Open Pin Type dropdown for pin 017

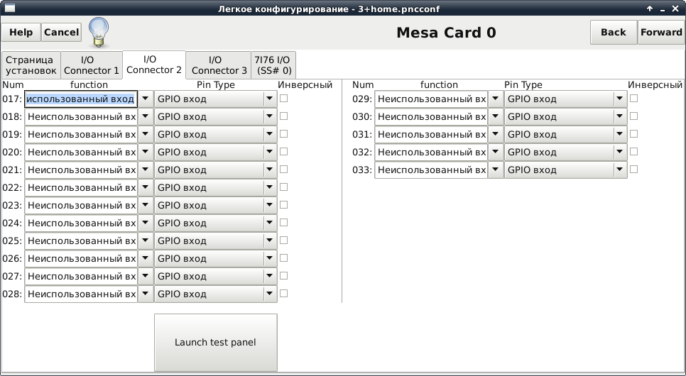click(216, 99)
